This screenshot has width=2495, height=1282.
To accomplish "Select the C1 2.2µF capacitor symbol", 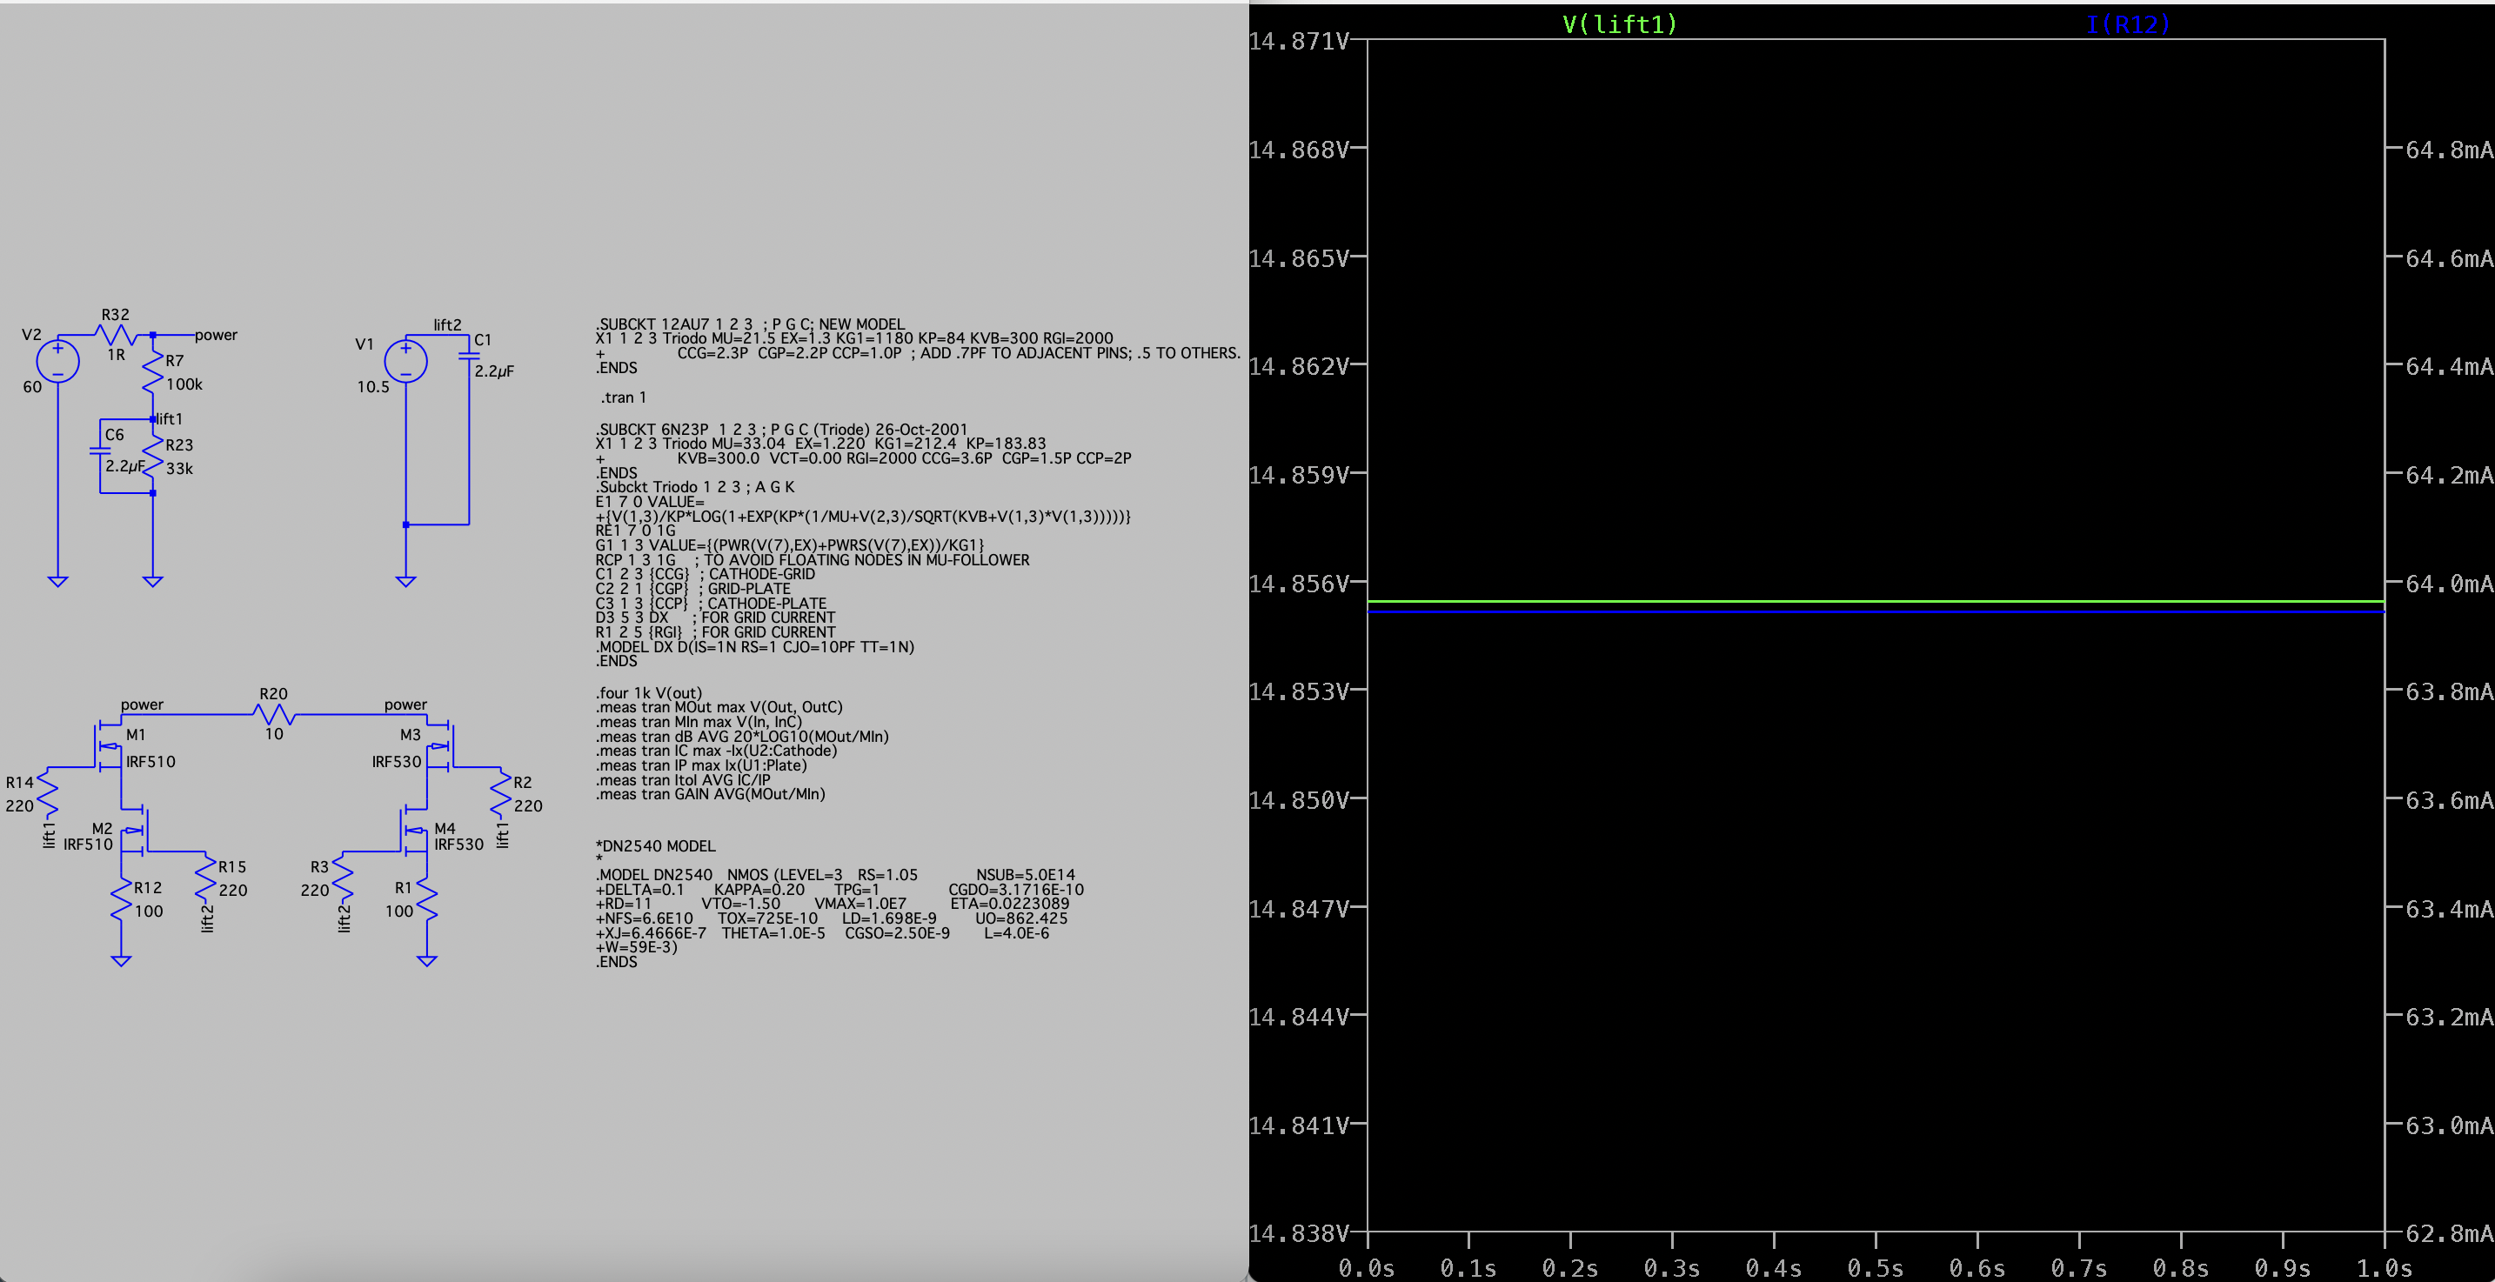I will 469,356.
